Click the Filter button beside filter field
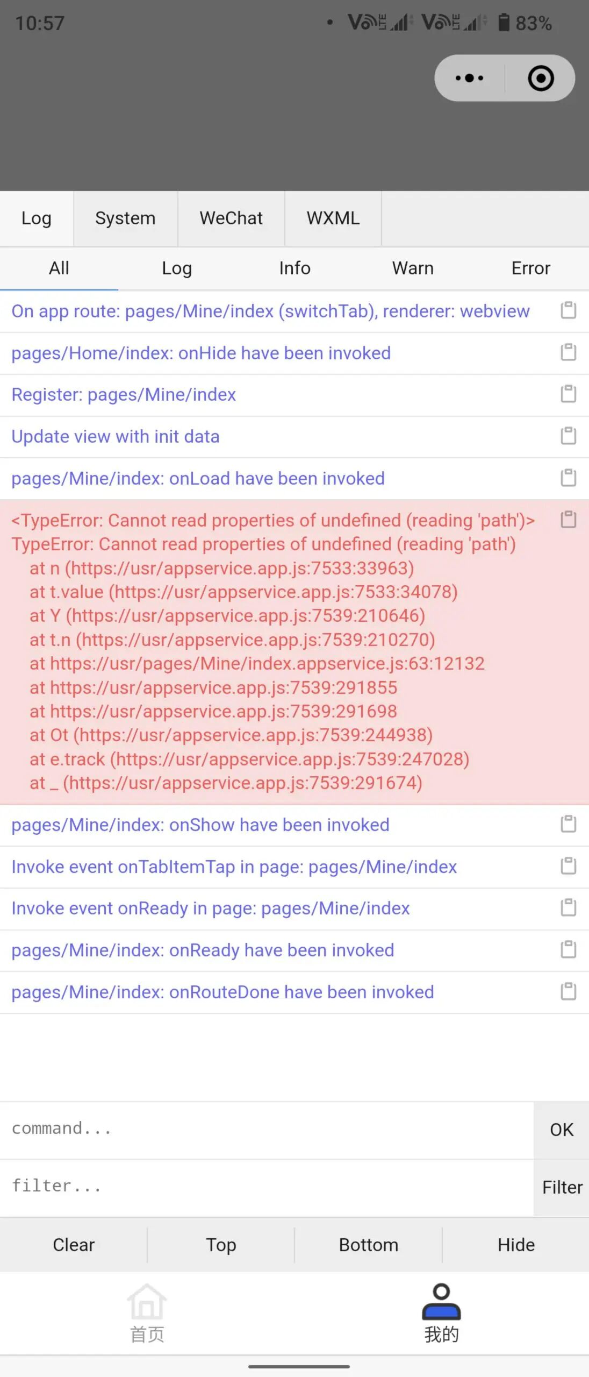This screenshot has width=589, height=1377. pyautogui.click(x=562, y=1187)
